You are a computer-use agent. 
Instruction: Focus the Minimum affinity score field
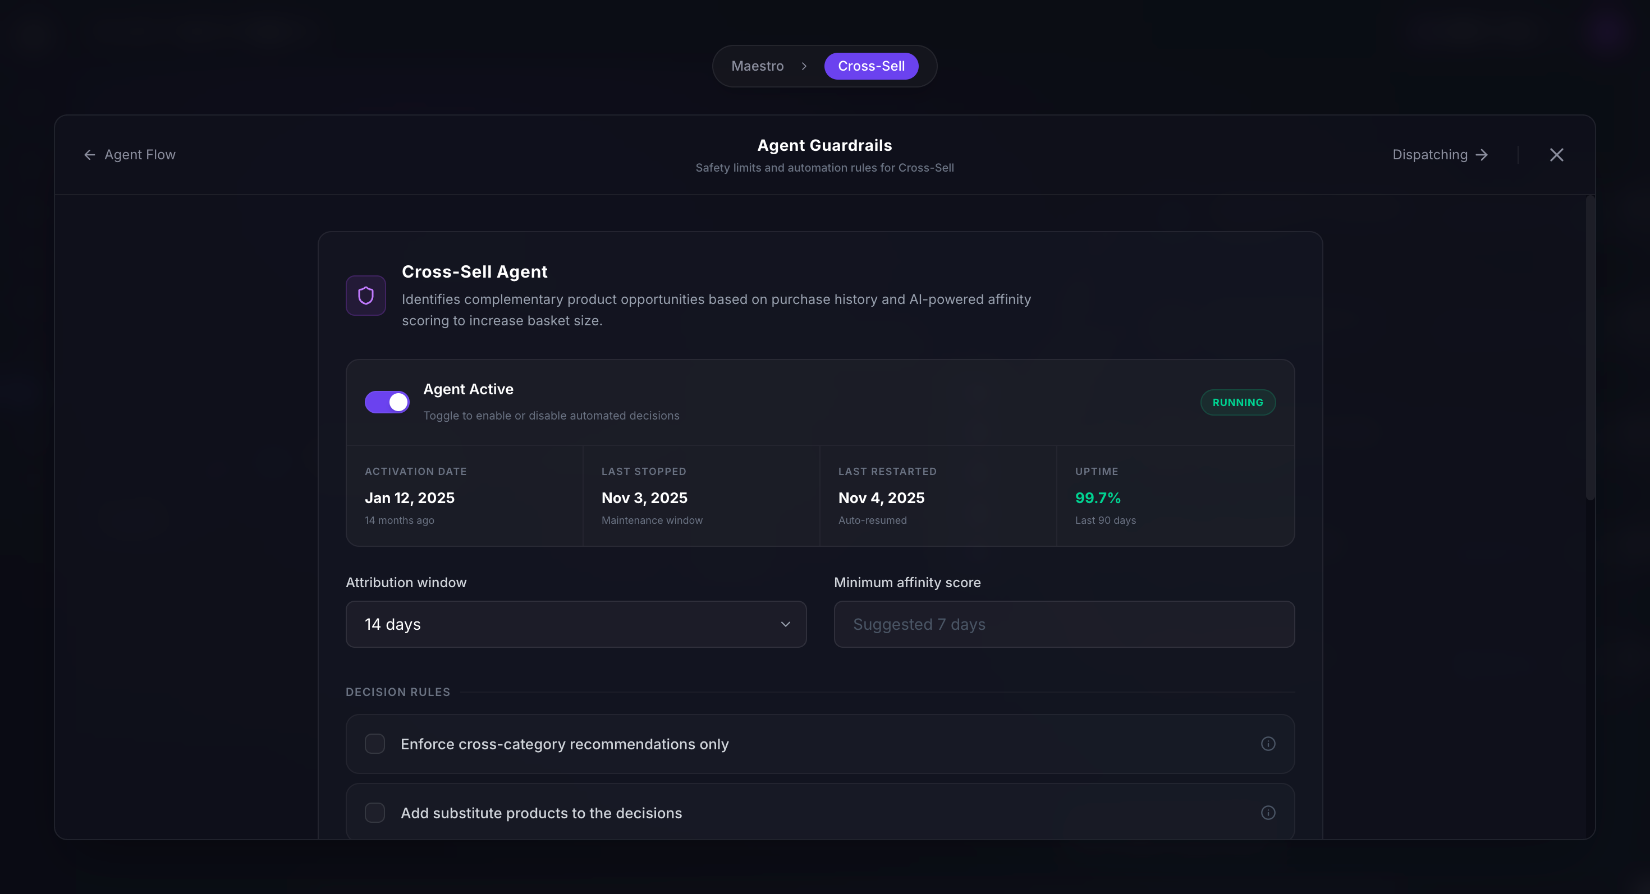(1064, 625)
